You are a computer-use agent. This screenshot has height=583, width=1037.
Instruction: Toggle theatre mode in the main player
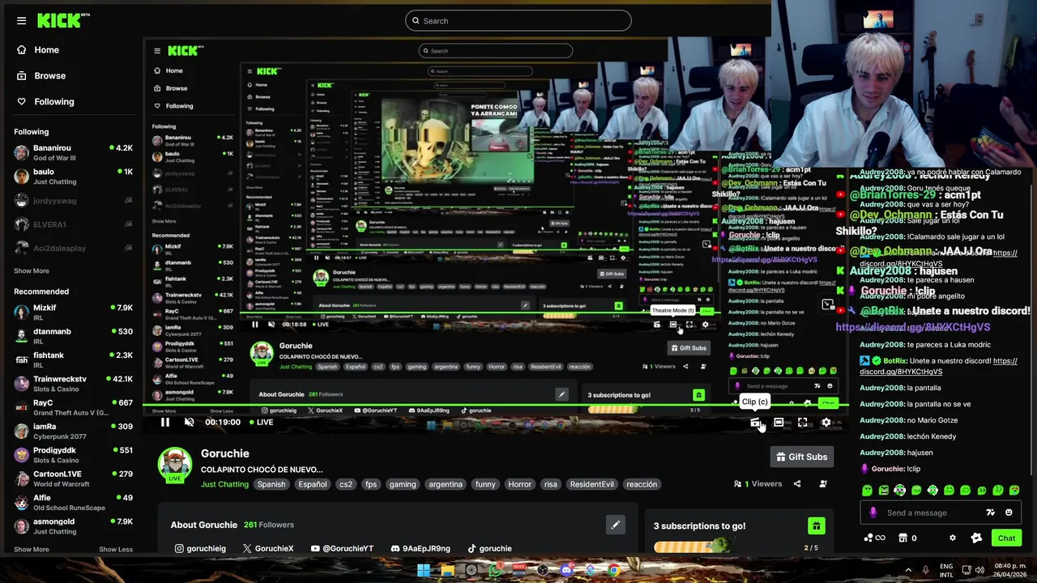point(779,423)
